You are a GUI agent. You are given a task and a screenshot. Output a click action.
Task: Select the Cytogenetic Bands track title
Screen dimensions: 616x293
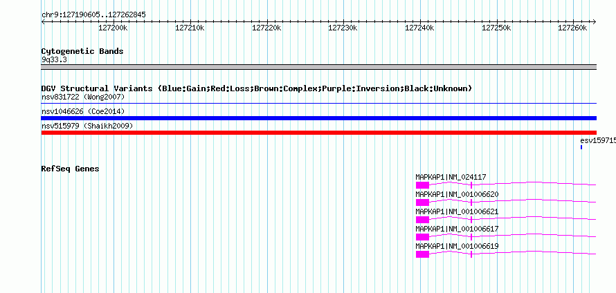[82, 51]
